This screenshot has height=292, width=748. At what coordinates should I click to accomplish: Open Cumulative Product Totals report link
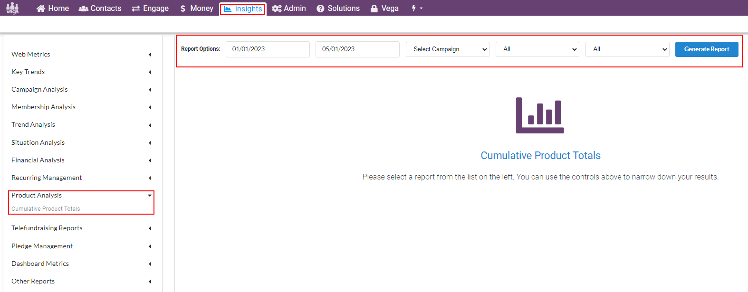46,209
